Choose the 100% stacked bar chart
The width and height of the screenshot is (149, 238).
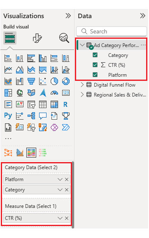click(54, 58)
